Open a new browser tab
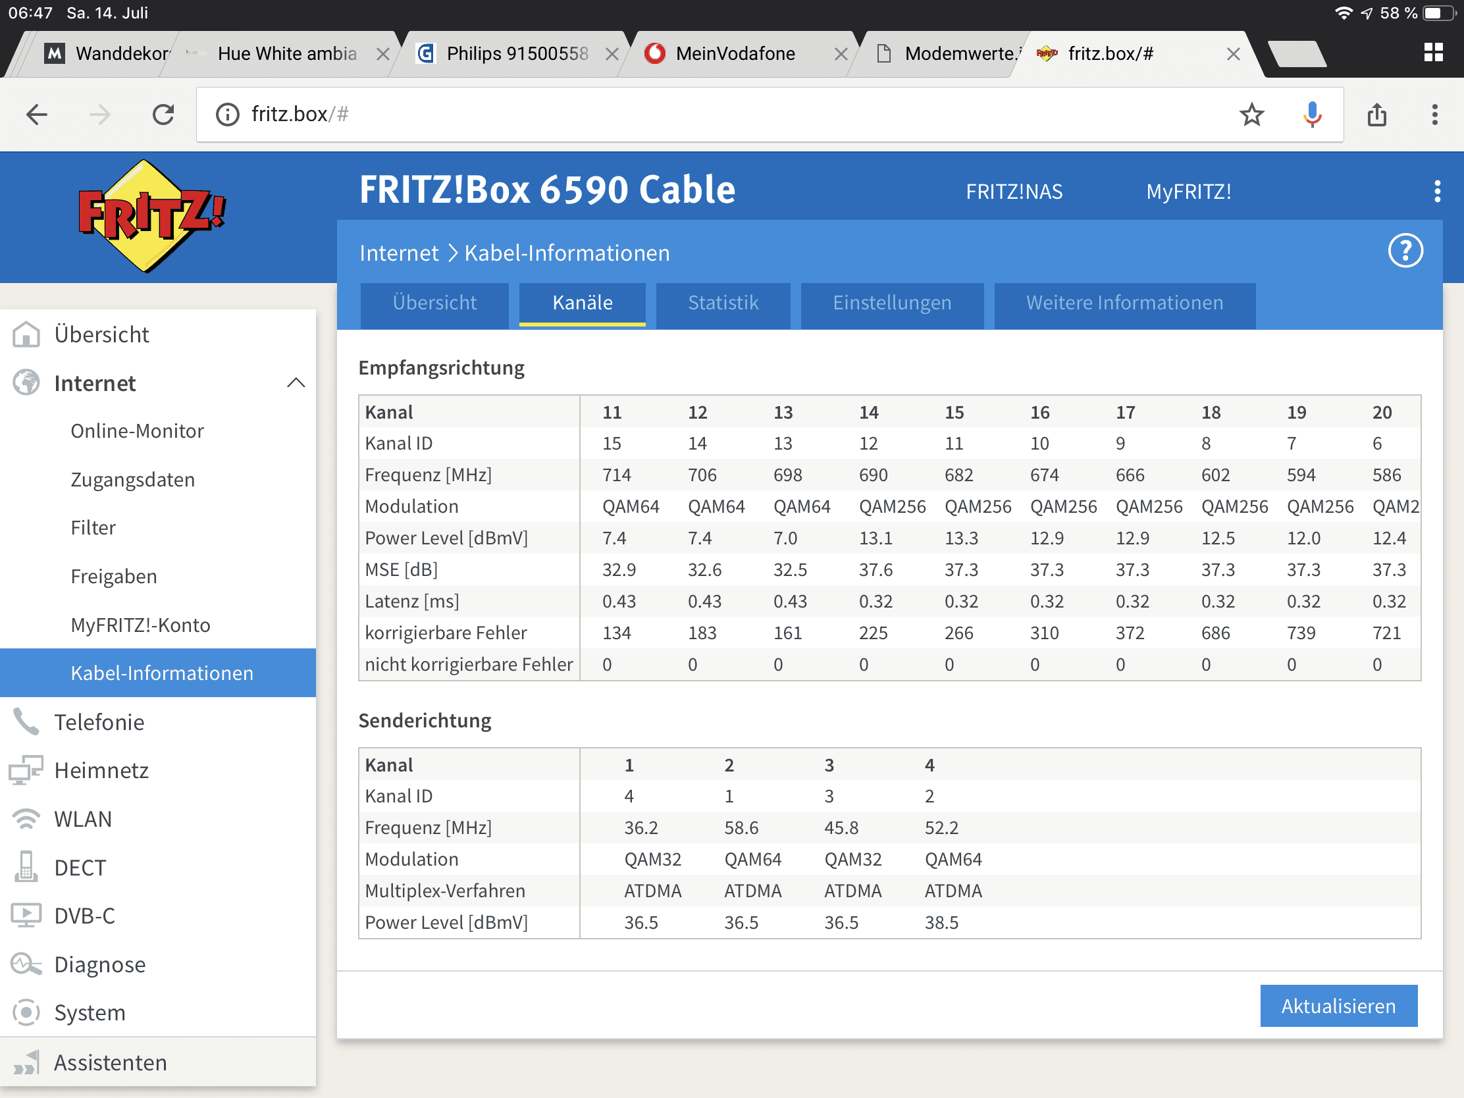Image resolution: width=1464 pixels, height=1098 pixels. click(x=1297, y=53)
